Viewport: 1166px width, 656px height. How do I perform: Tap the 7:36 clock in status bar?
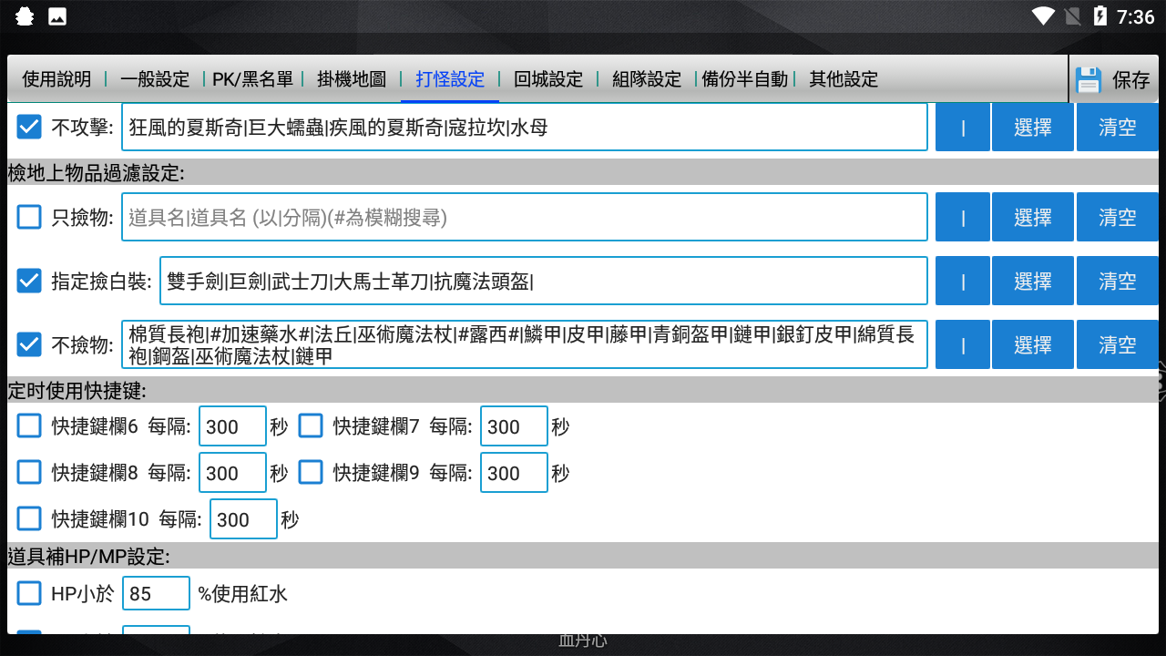pyautogui.click(x=1135, y=16)
